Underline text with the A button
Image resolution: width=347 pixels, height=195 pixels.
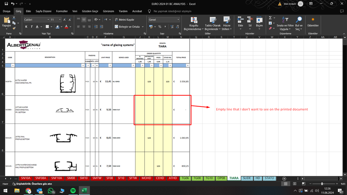point(37,27)
